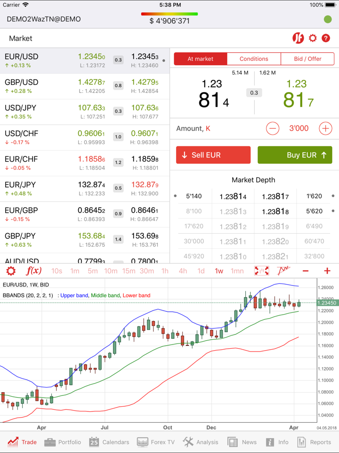Image resolution: width=339 pixels, height=453 pixels.
Task: Select the 1h chart timeframe
Action: (x=165, y=271)
